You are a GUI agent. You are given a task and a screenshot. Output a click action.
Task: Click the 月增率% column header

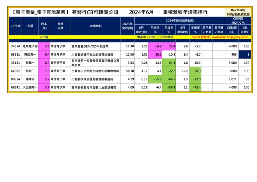tap(155, 30)
